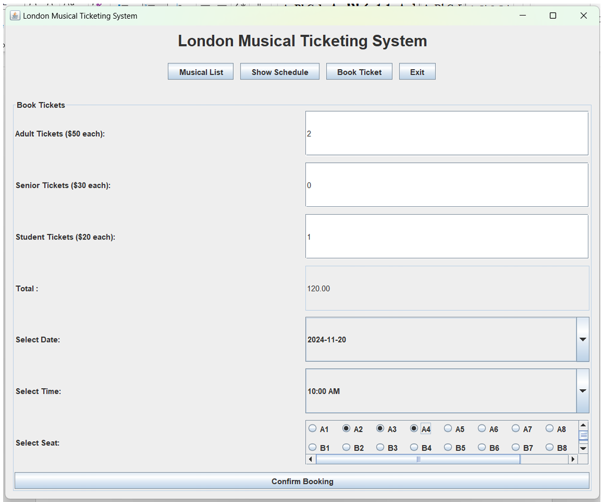Image resolution: width=603 pixels, height=502 pixels.
Task: Select seat A1
Action: coord(313,429)
